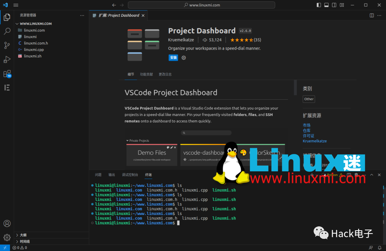Toggle the secondary sidebar layout icon

coord(334,5)
